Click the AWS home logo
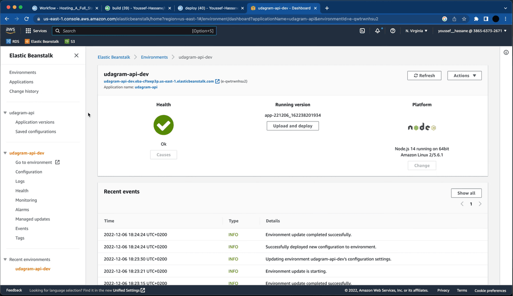Screen dimensions: 513x296 (x=10, y=30)
